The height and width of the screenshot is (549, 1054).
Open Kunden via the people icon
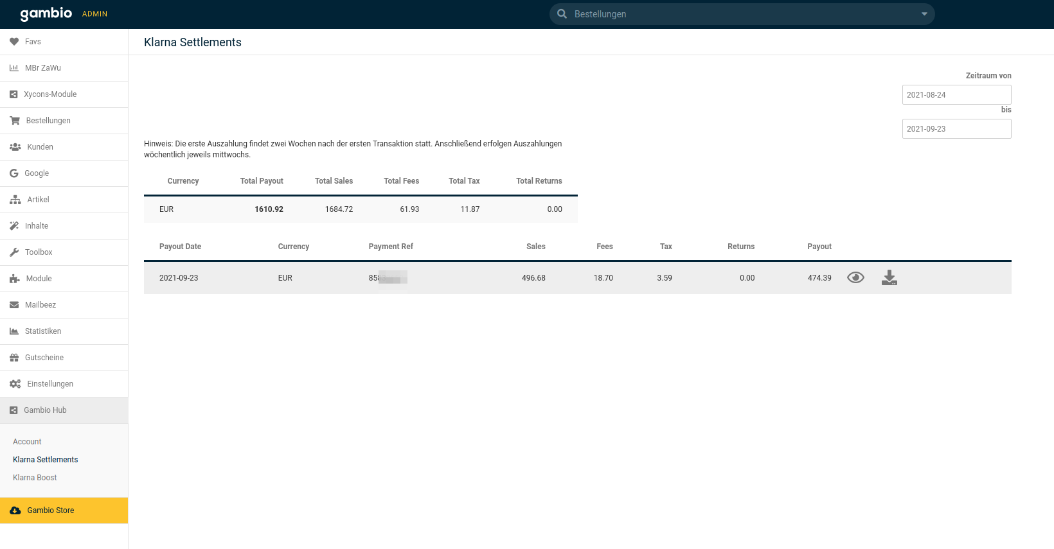pyautogui.click(x=15, y=147)
